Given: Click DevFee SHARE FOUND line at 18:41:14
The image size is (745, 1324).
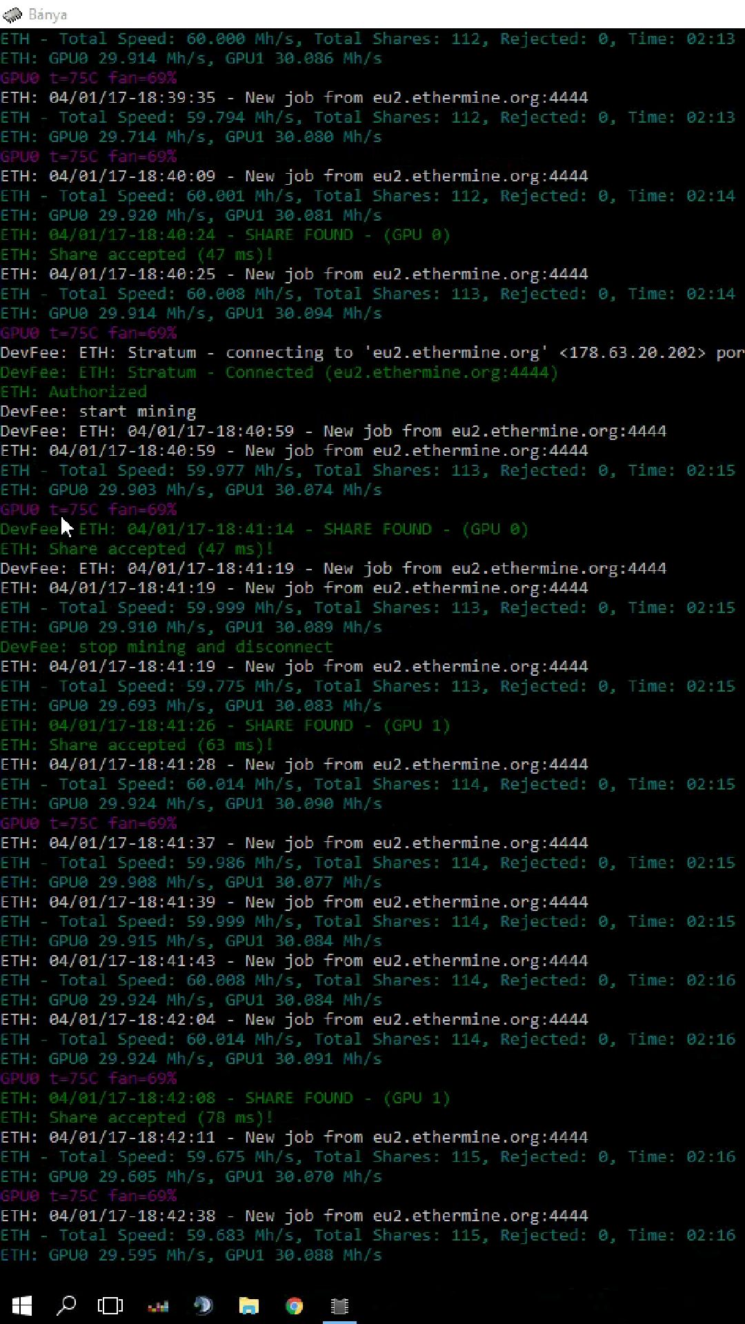Looking at the screenshot, I should click(264, 530).
